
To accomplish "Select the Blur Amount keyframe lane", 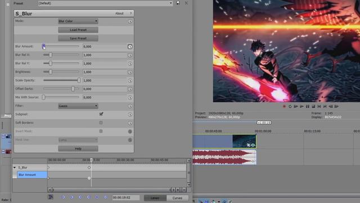I will [x=32, y=175].
